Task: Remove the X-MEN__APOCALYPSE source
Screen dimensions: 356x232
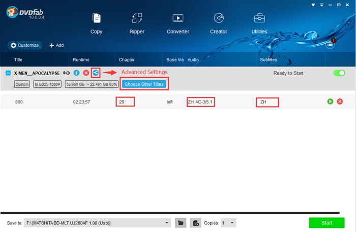Action: tap(86, 73)
